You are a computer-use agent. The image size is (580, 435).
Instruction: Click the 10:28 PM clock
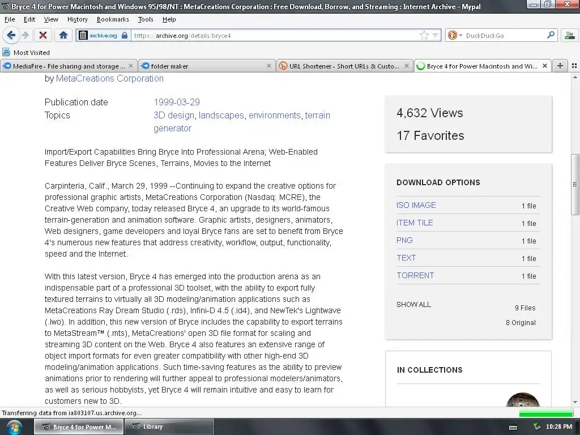pos(559,427)
